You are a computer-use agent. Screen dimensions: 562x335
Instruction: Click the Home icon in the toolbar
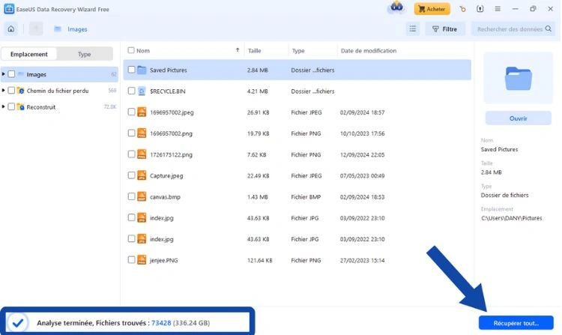[11, 29]
